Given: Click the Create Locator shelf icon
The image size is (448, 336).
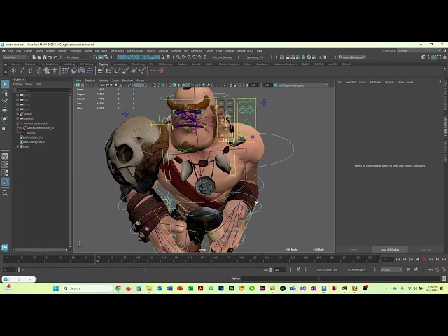Looking at the screenshot, I should click(x=14, y=71).
